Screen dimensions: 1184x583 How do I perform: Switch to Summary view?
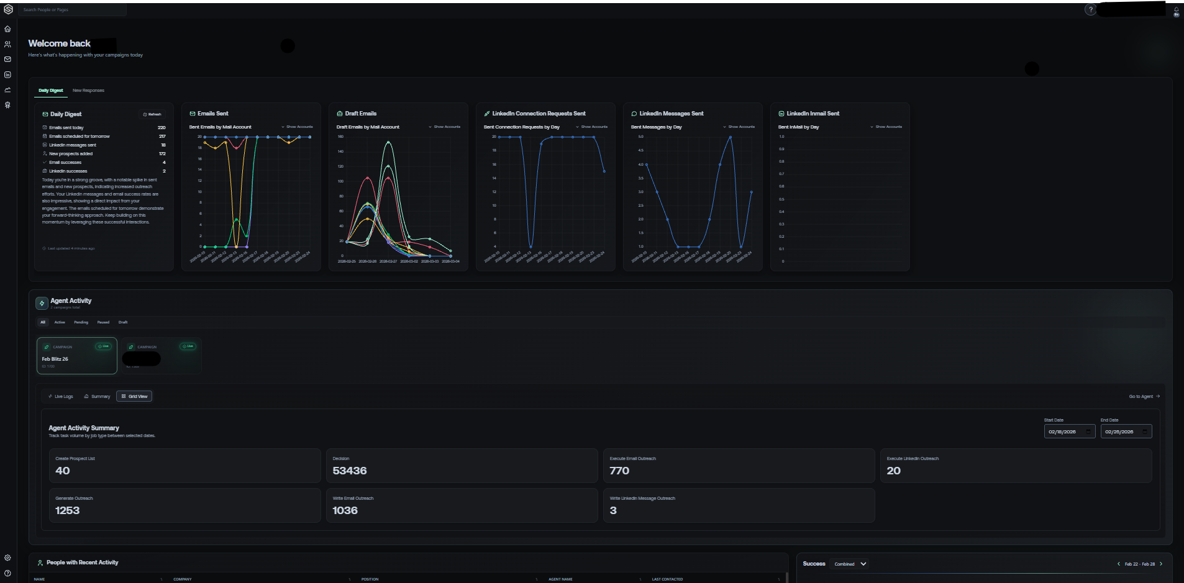point(97,396)
